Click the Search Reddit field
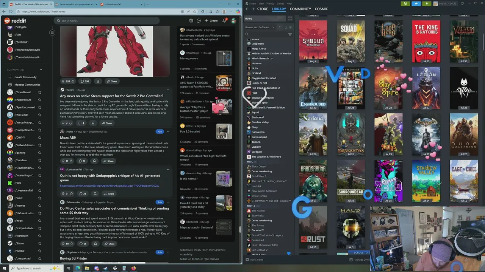This screenshot has width=485, height=272. 106,21
